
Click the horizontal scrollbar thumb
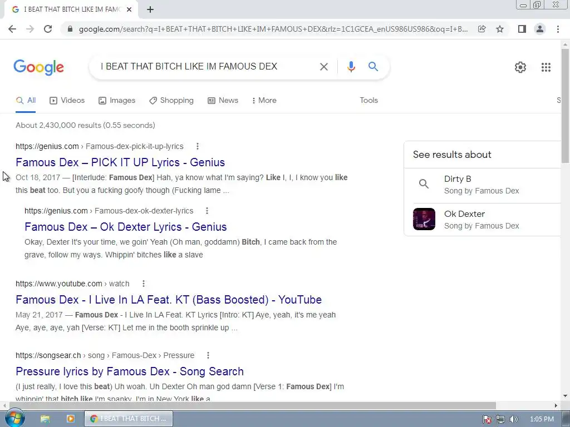point(253,405)
